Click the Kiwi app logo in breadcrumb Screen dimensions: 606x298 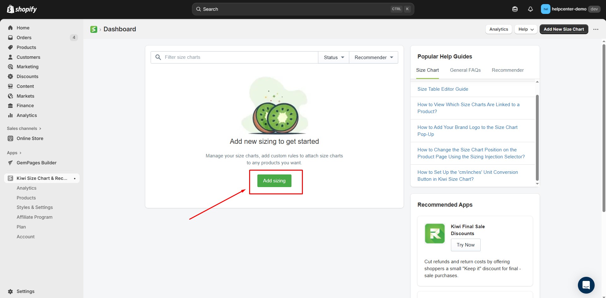tap(94, 29)
